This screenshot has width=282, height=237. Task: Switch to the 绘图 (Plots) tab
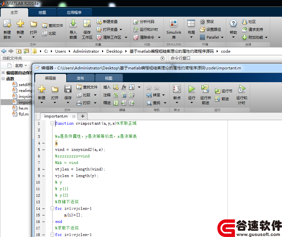click(x=42, y=12)
